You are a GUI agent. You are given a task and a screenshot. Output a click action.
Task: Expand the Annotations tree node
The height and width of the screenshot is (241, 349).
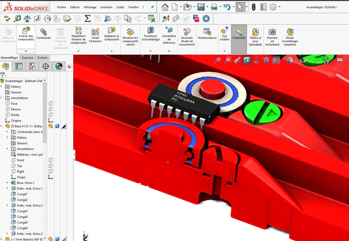[x=2, y=98]
